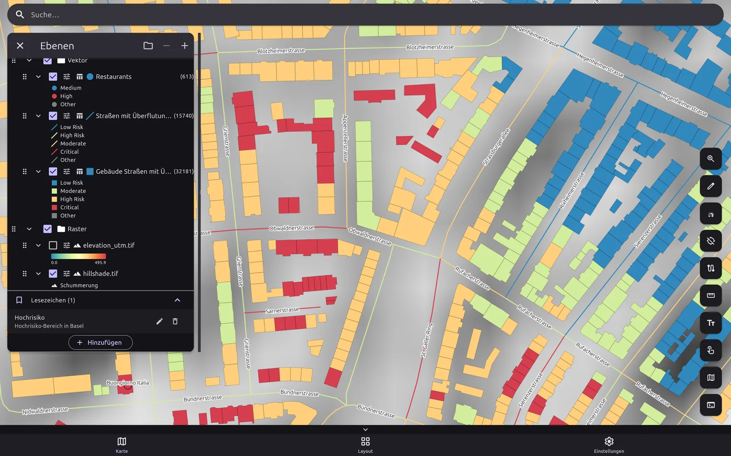Collapse the Vektor group
731x456 pixels.
click(29, 60)
